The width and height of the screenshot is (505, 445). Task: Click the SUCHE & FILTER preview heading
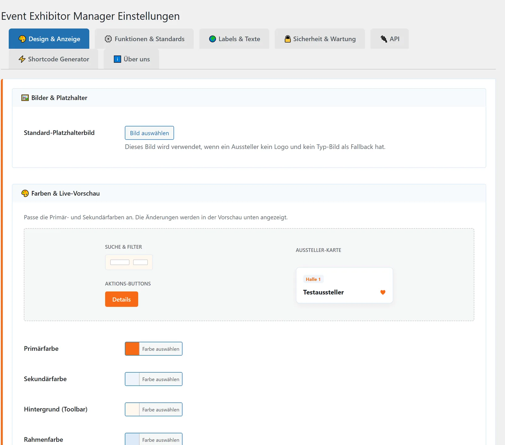(123, 247)
